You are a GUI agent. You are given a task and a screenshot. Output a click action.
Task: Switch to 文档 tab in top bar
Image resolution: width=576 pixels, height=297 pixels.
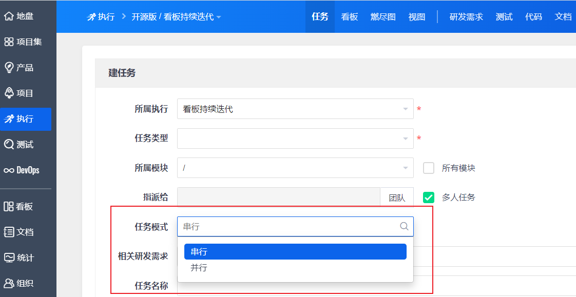563,17
